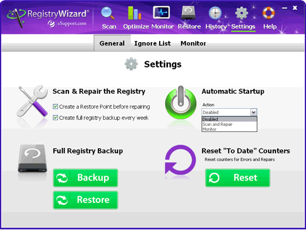The height and width of the screenshot is (230, 306).
Task: Toggle Create full registry backup every week
Action: click(55, 118)
